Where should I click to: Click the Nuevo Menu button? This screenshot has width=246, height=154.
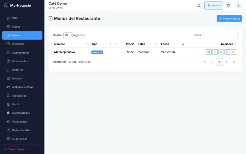229,18
